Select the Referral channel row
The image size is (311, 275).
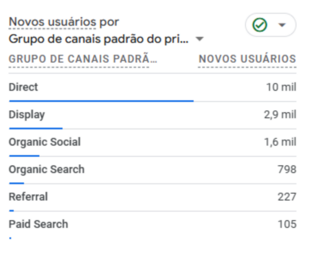click(x=28, y=197)
